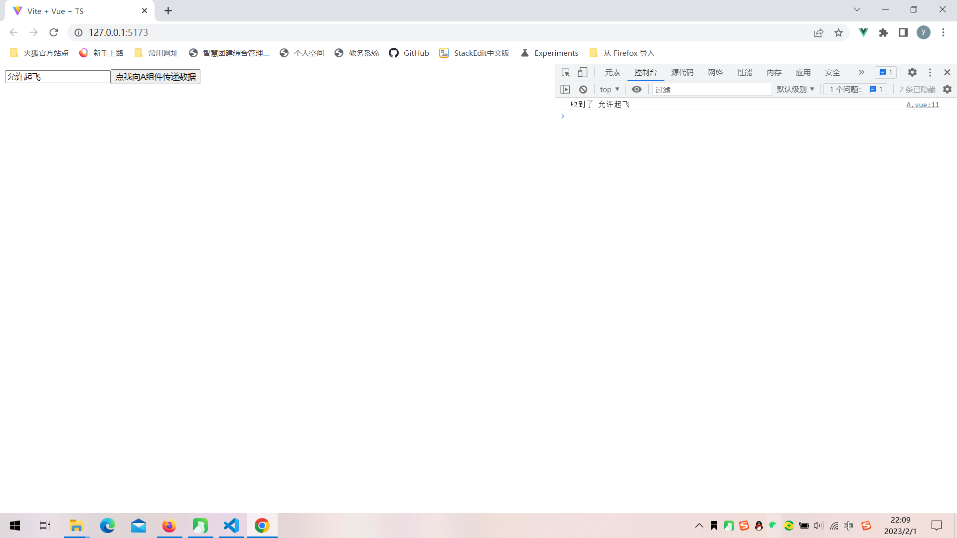Switch to the 网络 tab
This screenshot has height=538, width=957.
point(715,73)
